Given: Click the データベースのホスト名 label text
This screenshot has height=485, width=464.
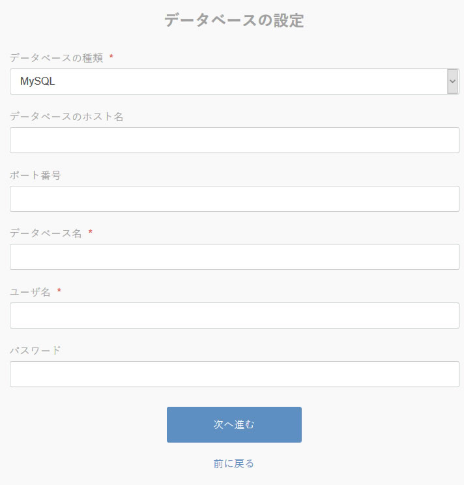Looking at the screenshot, I should click(66, 117).
